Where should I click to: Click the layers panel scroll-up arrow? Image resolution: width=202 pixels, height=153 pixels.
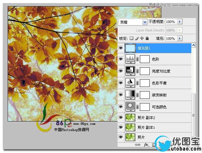[193, 45]
